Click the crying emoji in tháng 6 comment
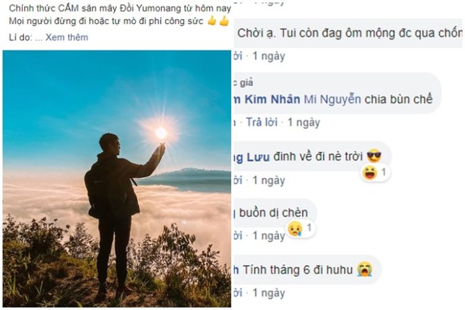The width and height of the screenshot is (465, 310). [365, 269]
